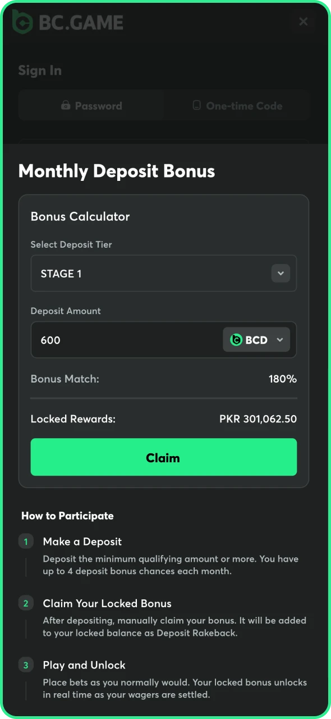Open the BCD currency dropdown
Image resolution: width=331 pixels, height=719 pixels.
tap(256, 340)
